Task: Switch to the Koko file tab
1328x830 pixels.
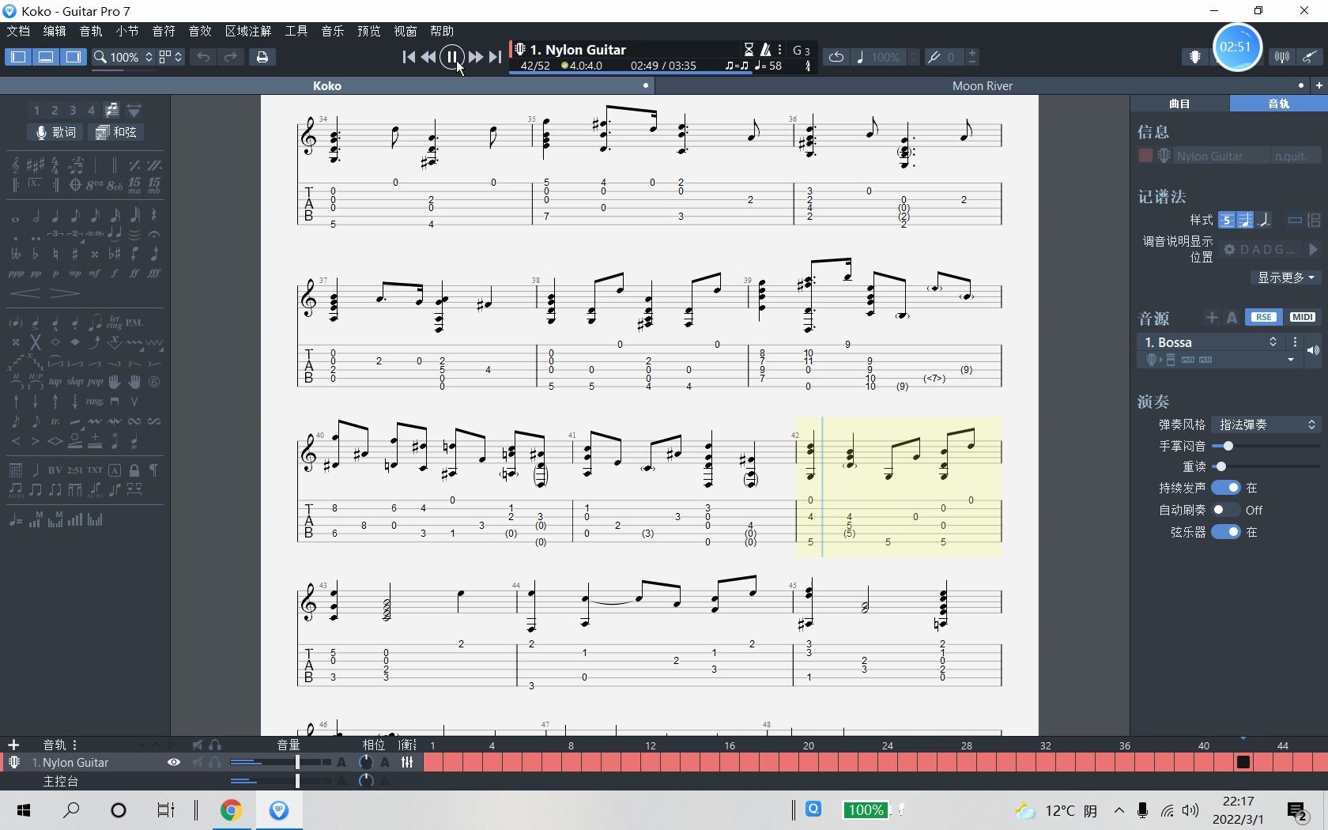Action: pos(327,85)
